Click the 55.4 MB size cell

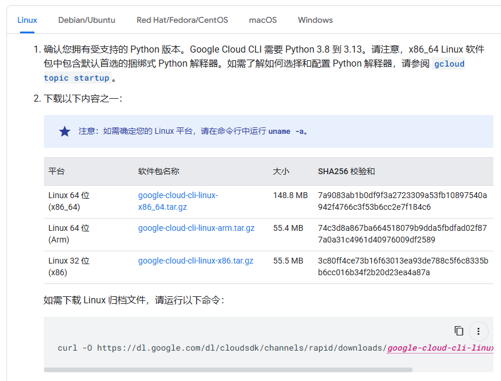pyautogui.click(x=288, y=228)
